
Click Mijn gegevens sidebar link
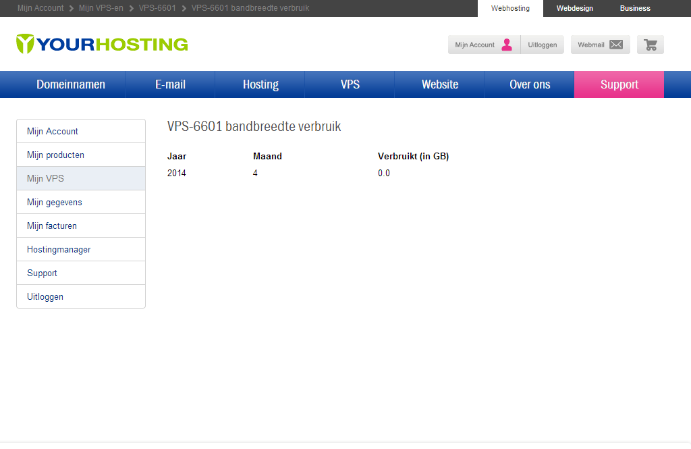tap(55, 202)
